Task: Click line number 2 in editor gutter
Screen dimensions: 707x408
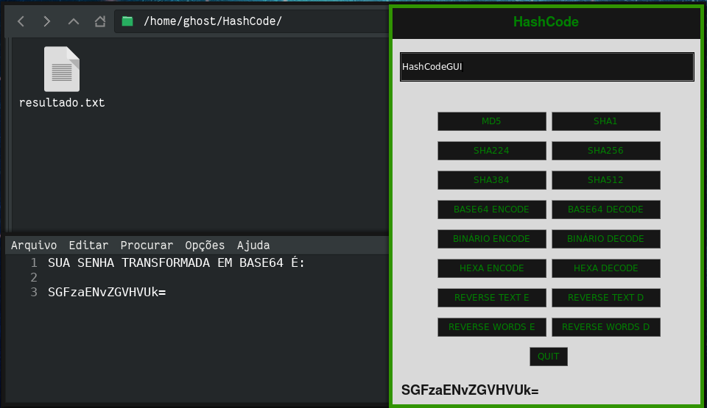Action: pyautogui.click(x=34, y=277)
